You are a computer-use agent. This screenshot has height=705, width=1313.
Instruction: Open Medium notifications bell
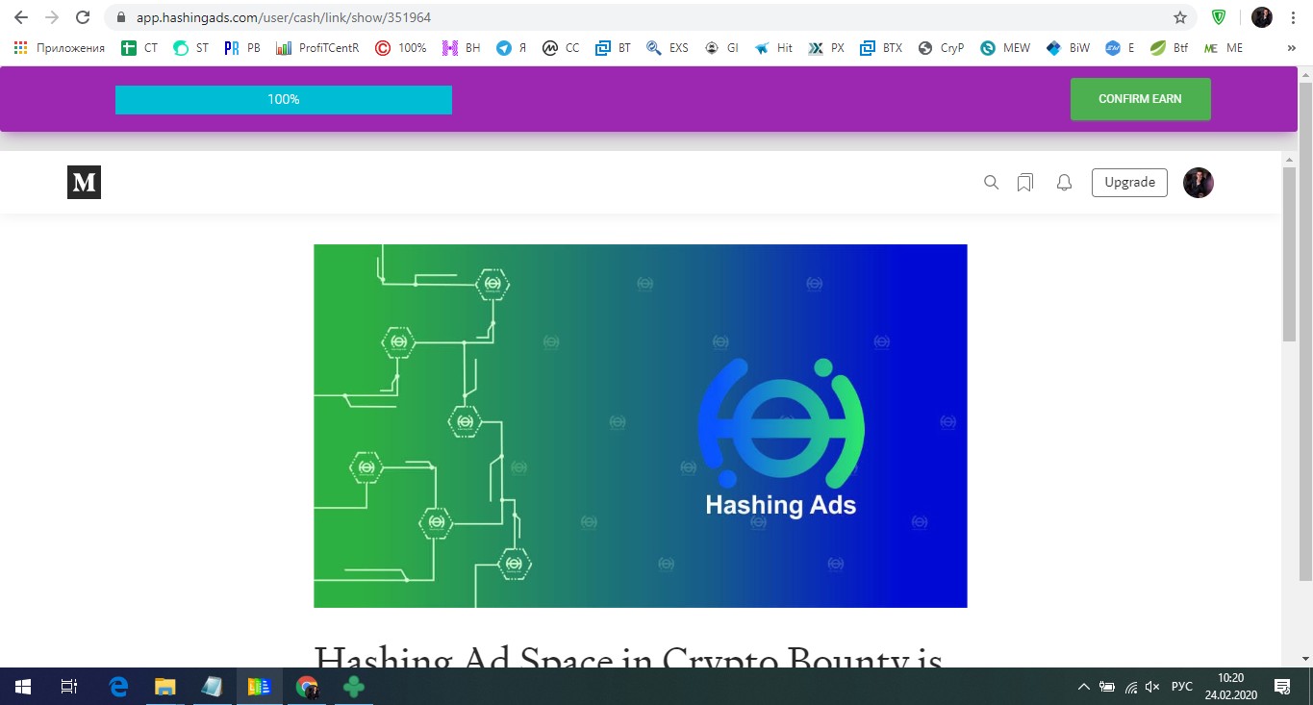pos(1064,183)
